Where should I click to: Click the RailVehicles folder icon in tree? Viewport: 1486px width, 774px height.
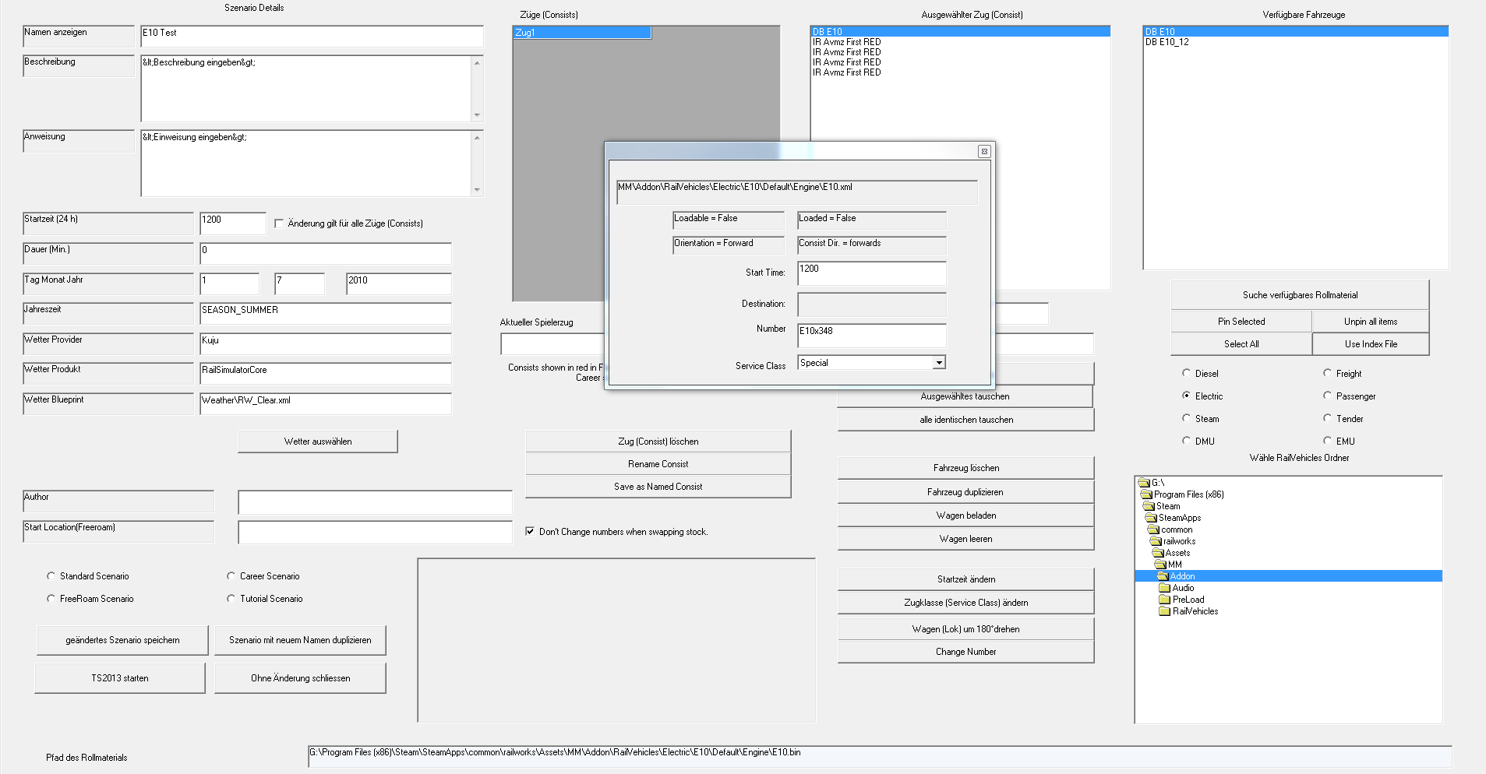[x=1165, y=611]
